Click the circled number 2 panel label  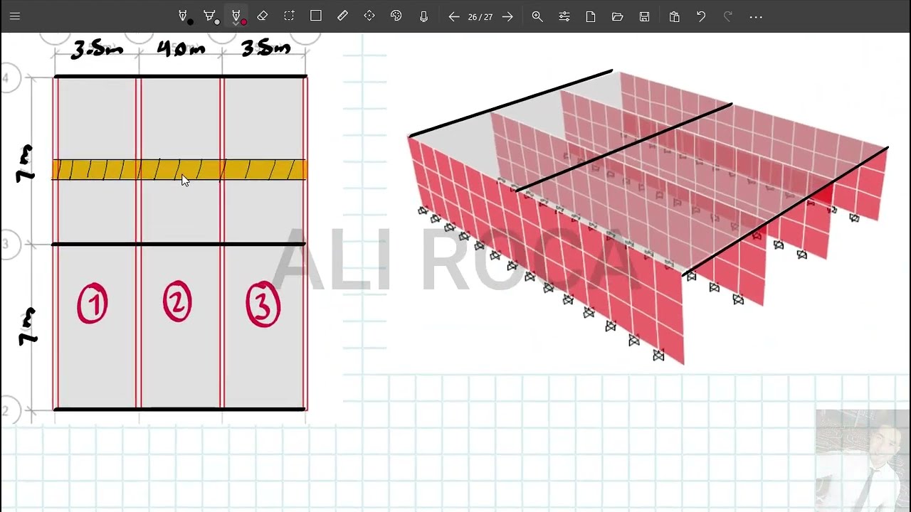click(x=177, y=302)
